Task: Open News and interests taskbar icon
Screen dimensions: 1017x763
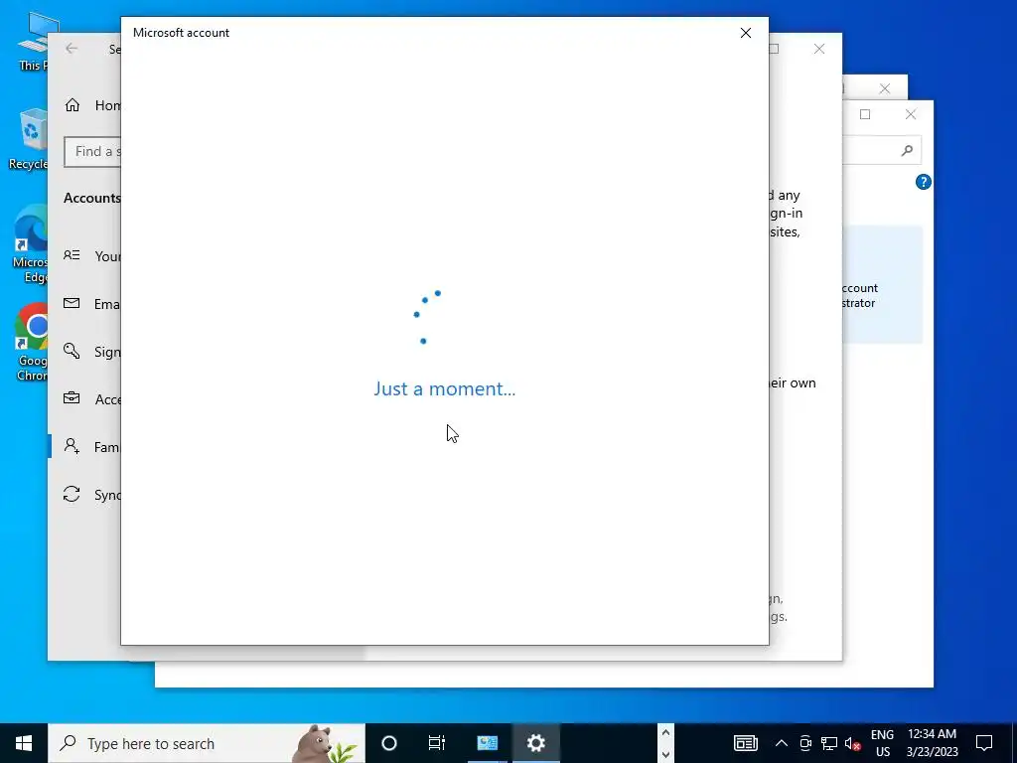Action: point(745,743)
